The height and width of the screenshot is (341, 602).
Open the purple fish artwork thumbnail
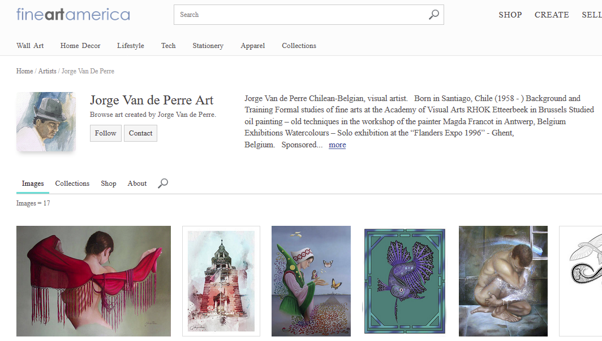click(x=405, y=281)
